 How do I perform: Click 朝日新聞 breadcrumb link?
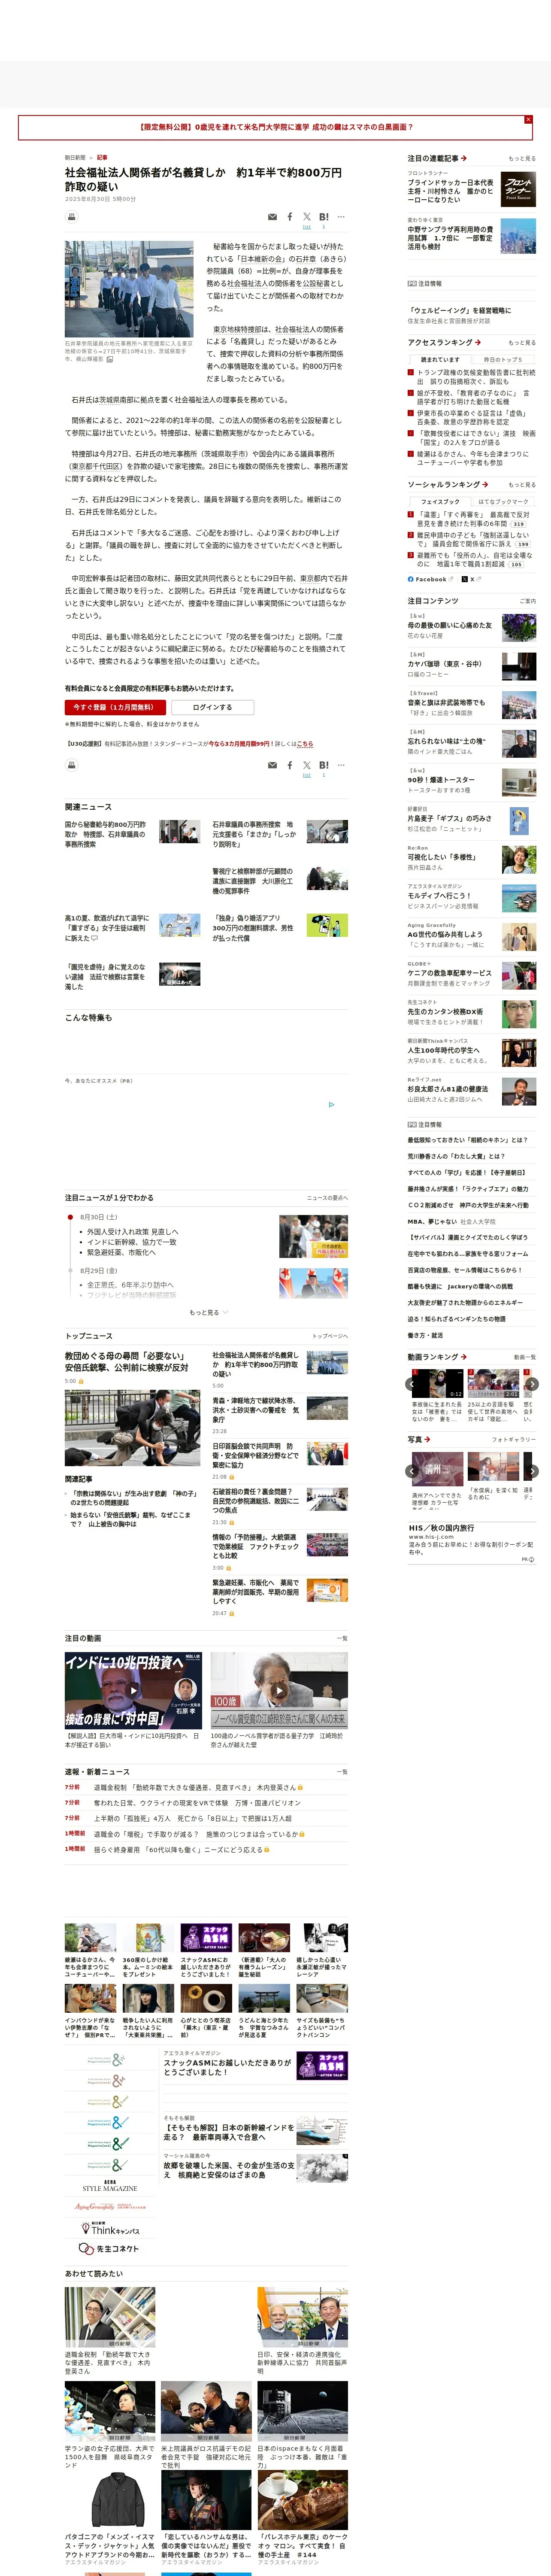click(x=75, y=157)
